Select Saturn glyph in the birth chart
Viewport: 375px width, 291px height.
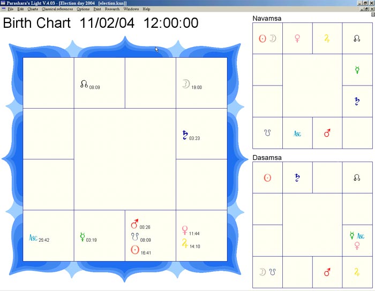pyautogui.click(x=185, y=135)
